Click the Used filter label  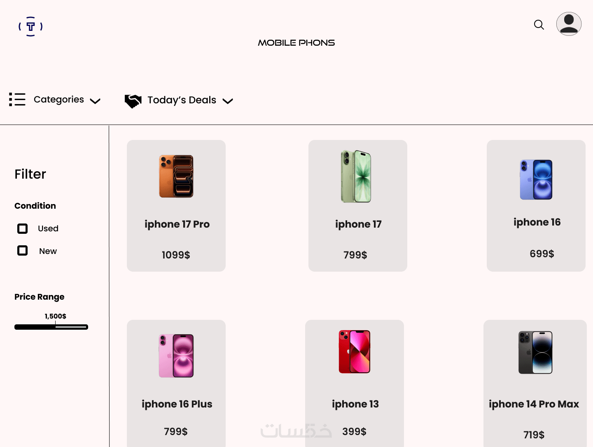48,228
